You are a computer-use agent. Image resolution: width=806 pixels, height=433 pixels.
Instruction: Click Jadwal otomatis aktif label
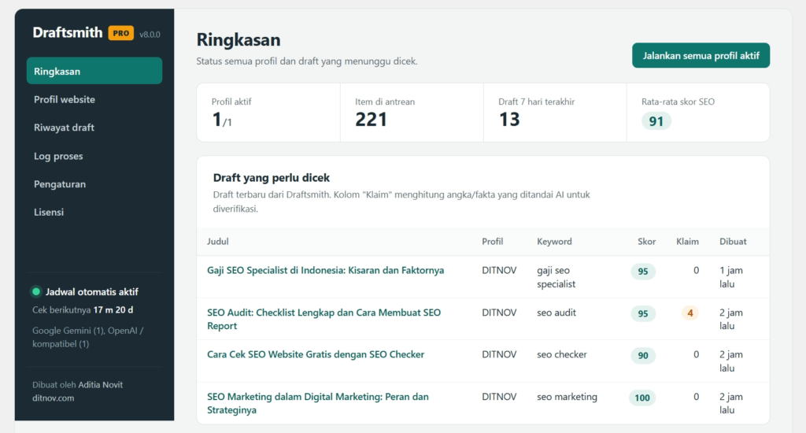tap(92, 291)
